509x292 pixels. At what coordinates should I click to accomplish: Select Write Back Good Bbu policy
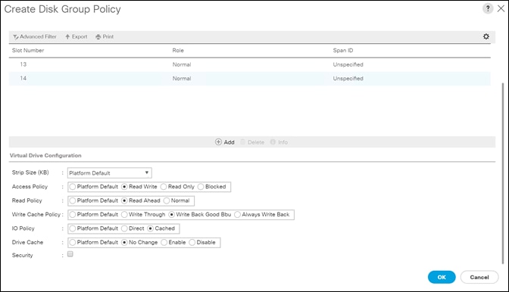coord(172,215)
